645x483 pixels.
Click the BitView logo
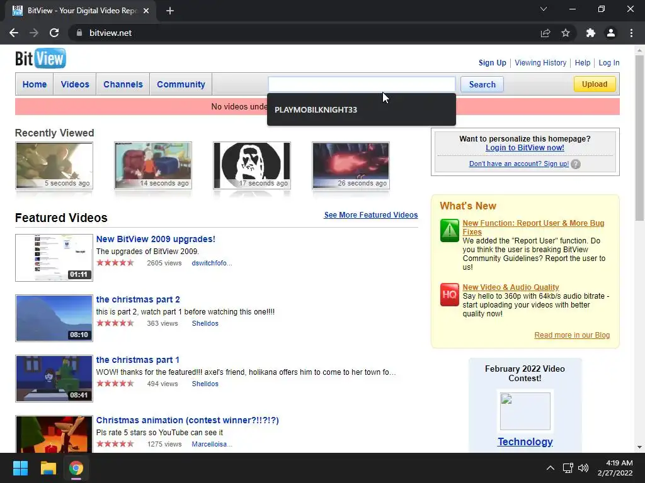(x=40, y=58)
